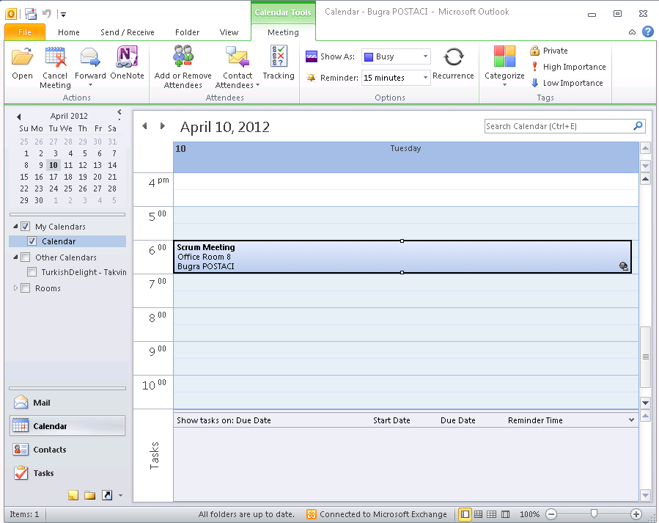Enable the TurkishDelight - Takvim calendar checkbox

click(x=32, y=272)
